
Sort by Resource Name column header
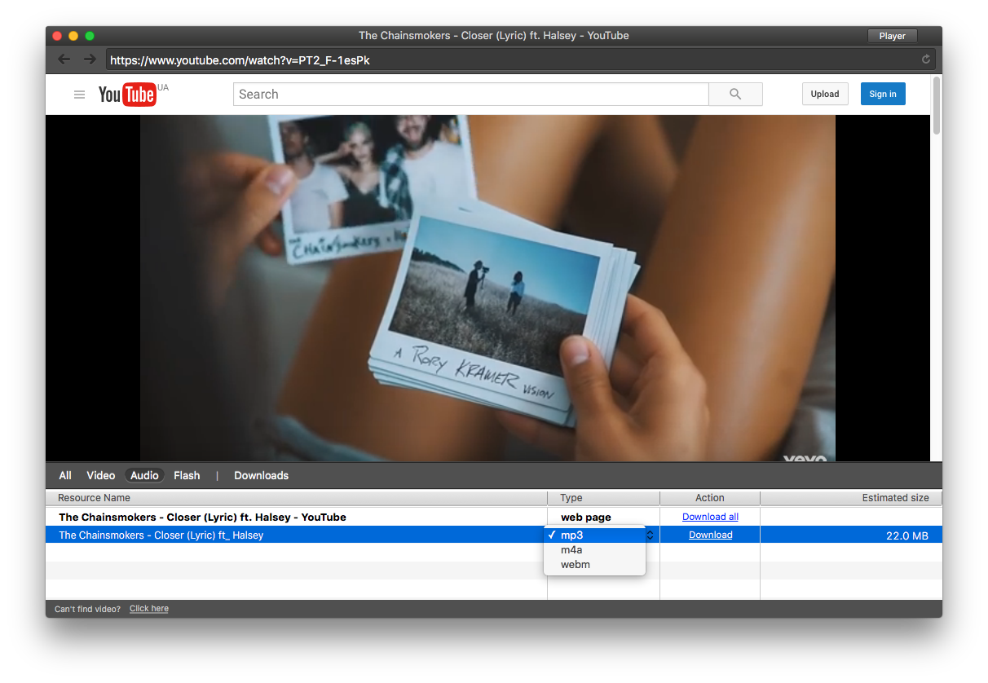tap(297, 498)
